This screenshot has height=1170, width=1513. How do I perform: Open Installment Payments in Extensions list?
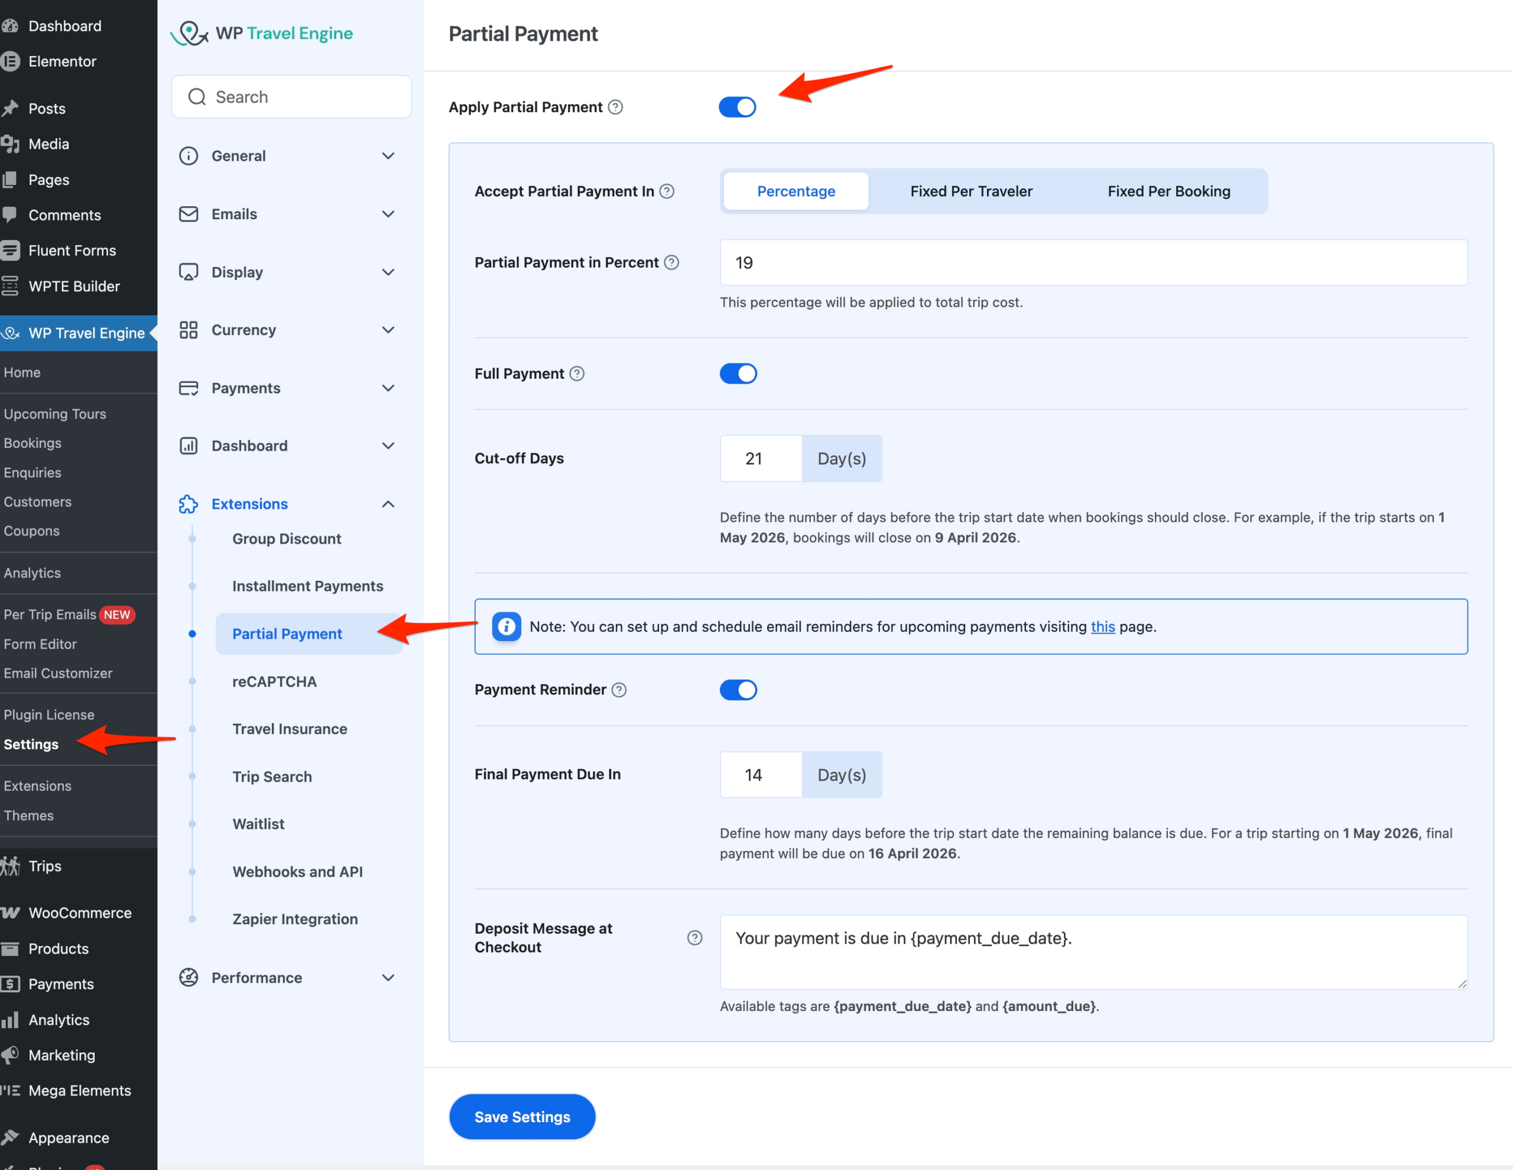(x=307, y=586)
